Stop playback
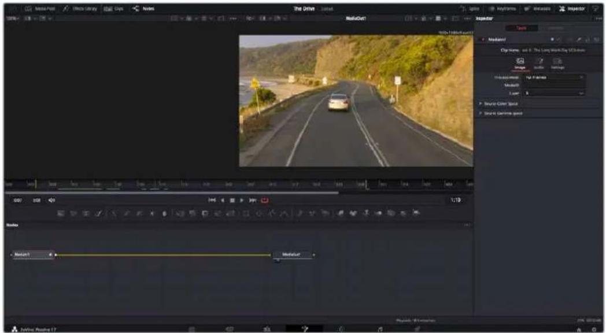 click(x=232, y=200)
